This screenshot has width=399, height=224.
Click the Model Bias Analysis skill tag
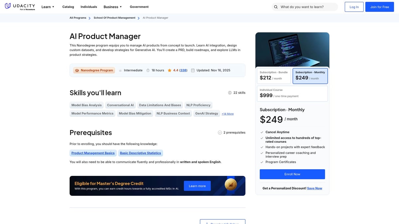coord(86,105)
